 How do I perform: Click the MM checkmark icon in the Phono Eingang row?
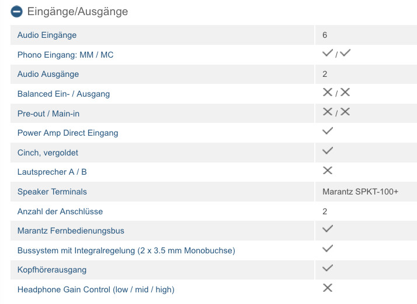[328, 53]
